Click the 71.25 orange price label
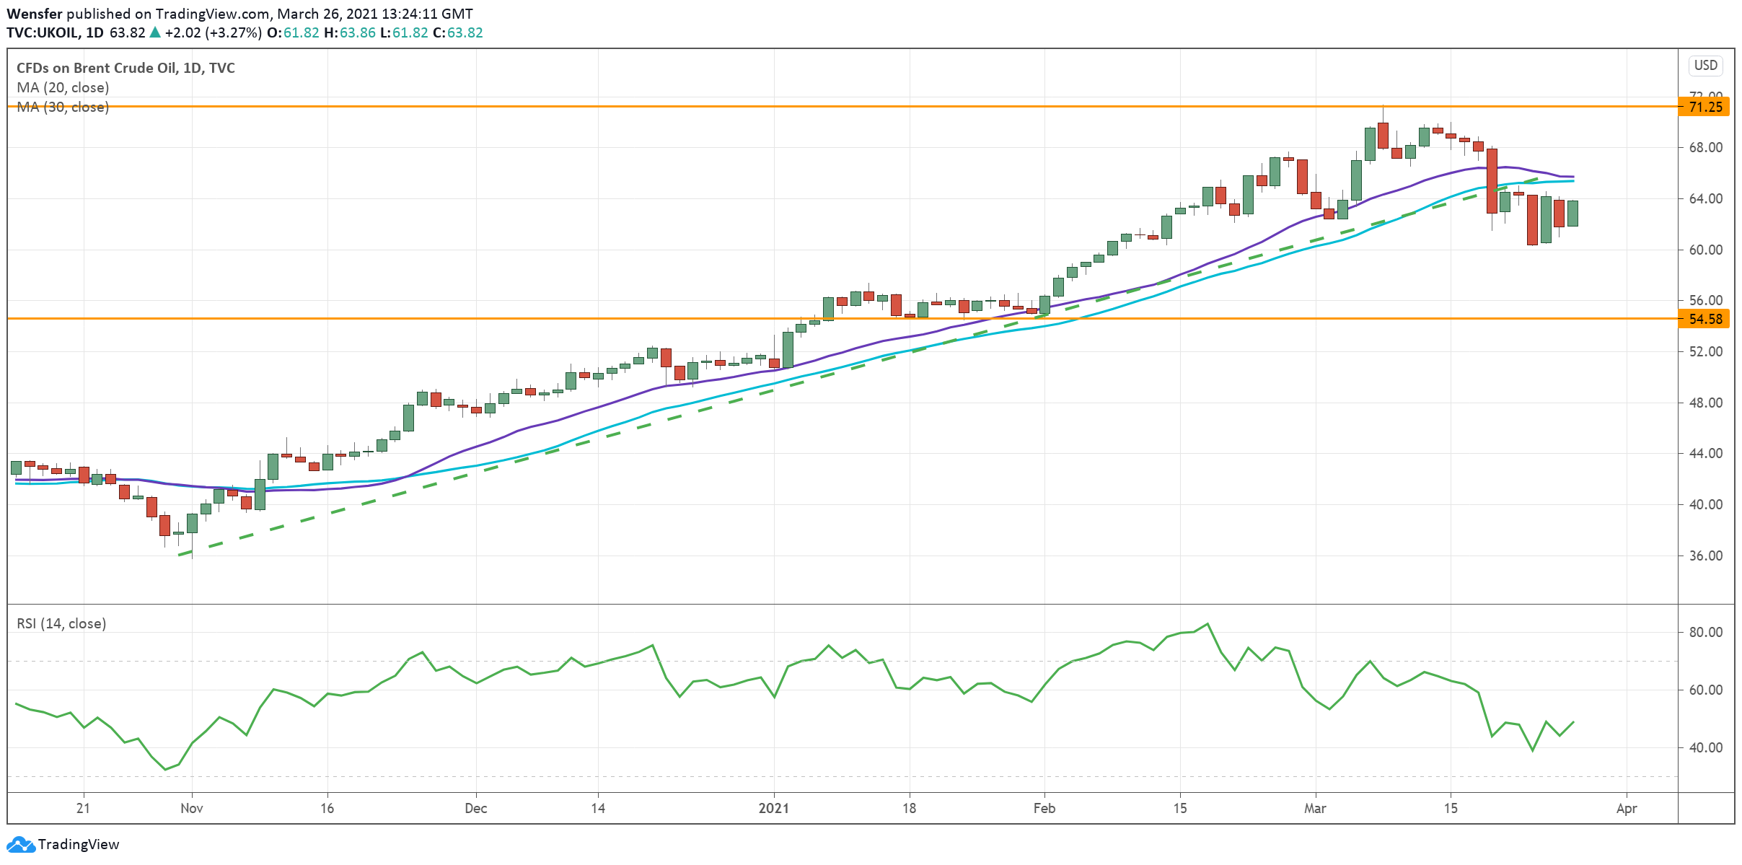The height and width of the screenshot is (865, 1742). click(x=1705, y=107)
